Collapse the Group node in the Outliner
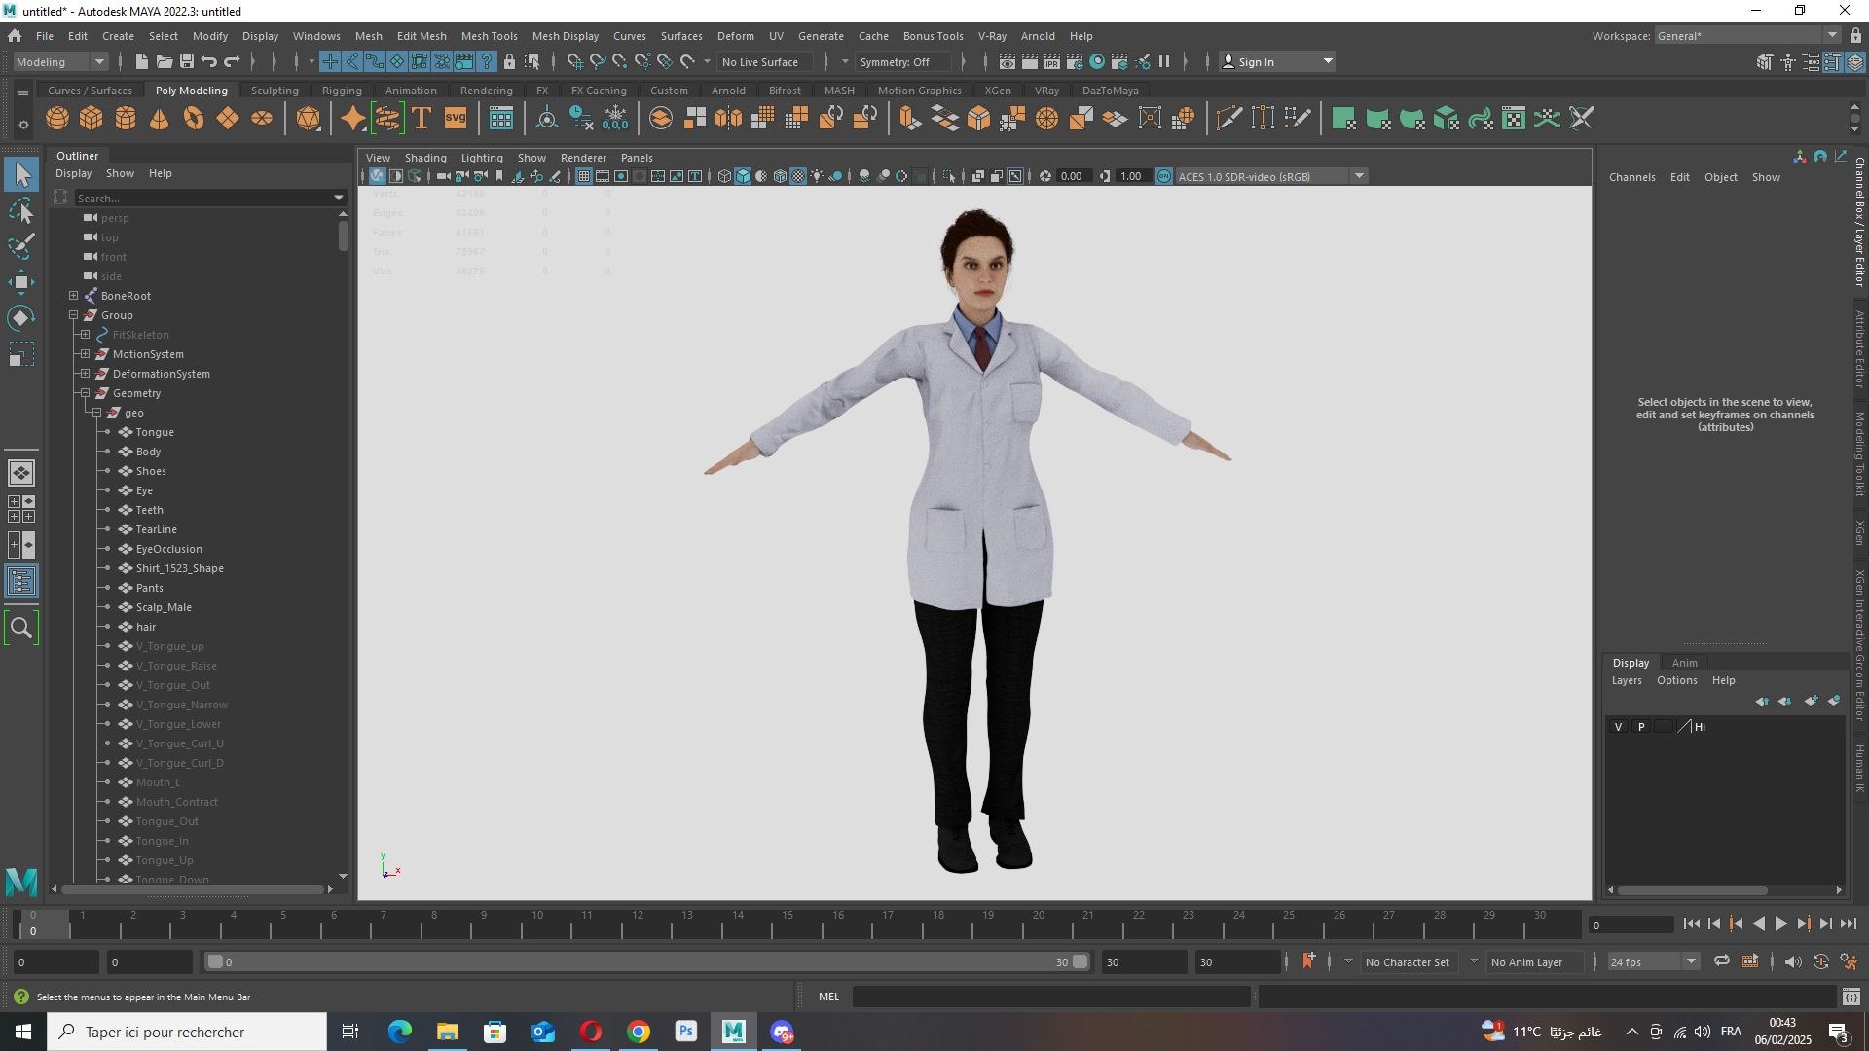This screenshot has width=1869, height=1051. point(74,314)
